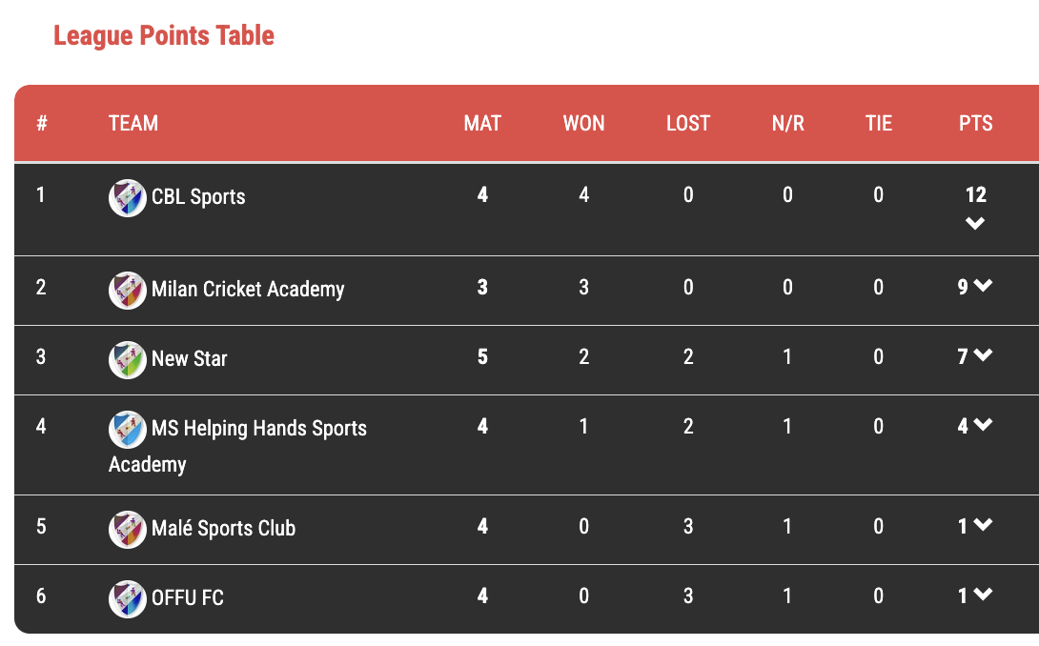Viewport: 1039px width, 646px height.
Task: Open the OFFU FC team name link
Action: (x=188, y=598)
